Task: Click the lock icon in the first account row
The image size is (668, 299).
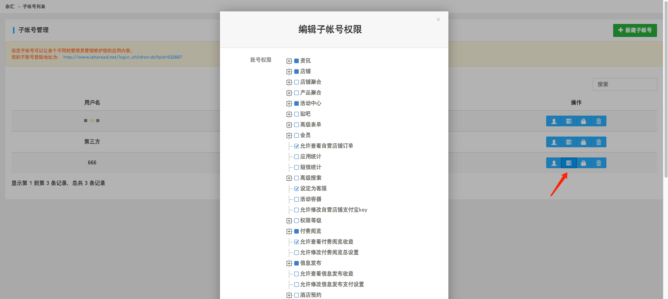Action: click(584, 121)
